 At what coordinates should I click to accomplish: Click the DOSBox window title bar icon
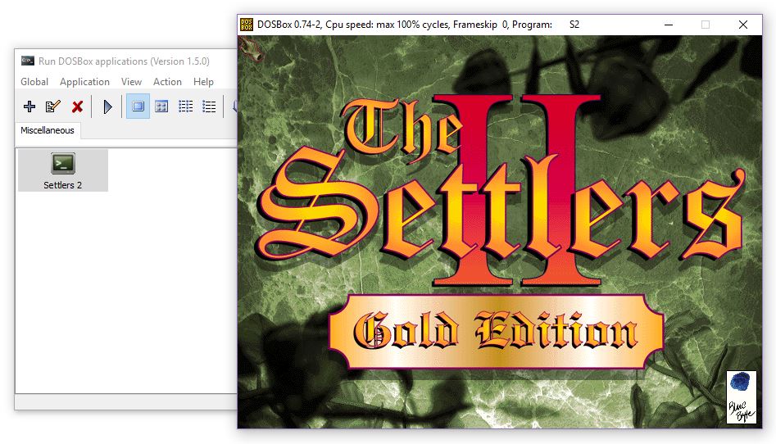(247, 25)
